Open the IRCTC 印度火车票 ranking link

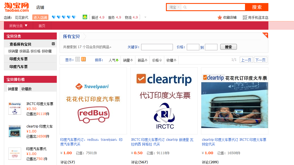point(40,104)
